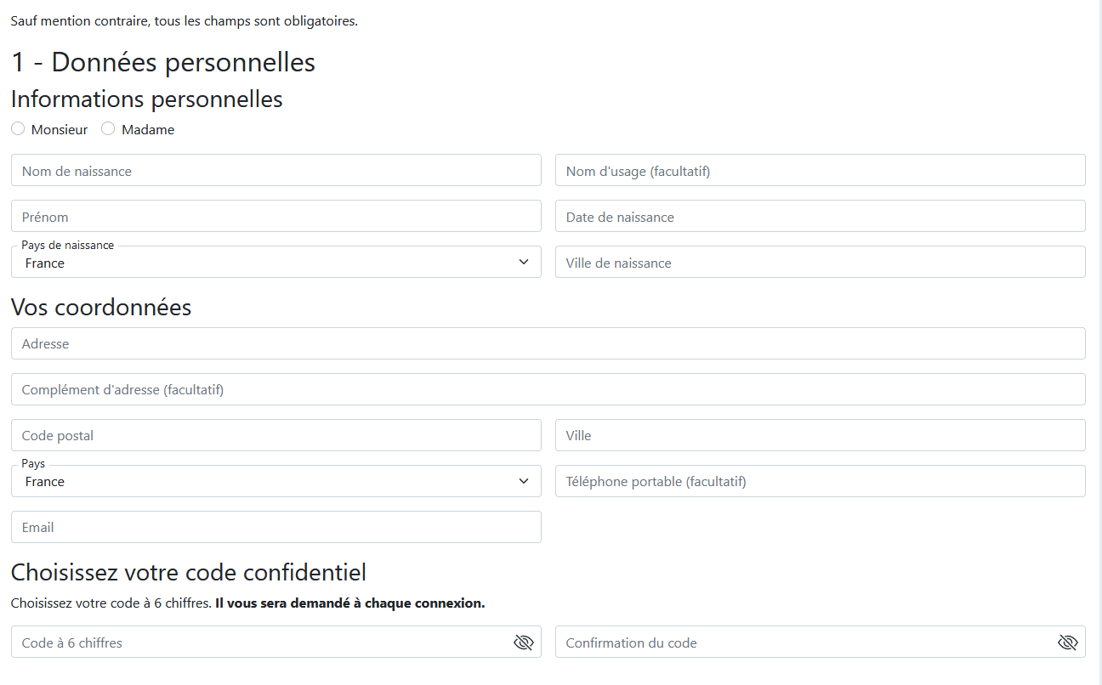Focus the Adresse input field

pyautogui.click(x=548, y=343)
